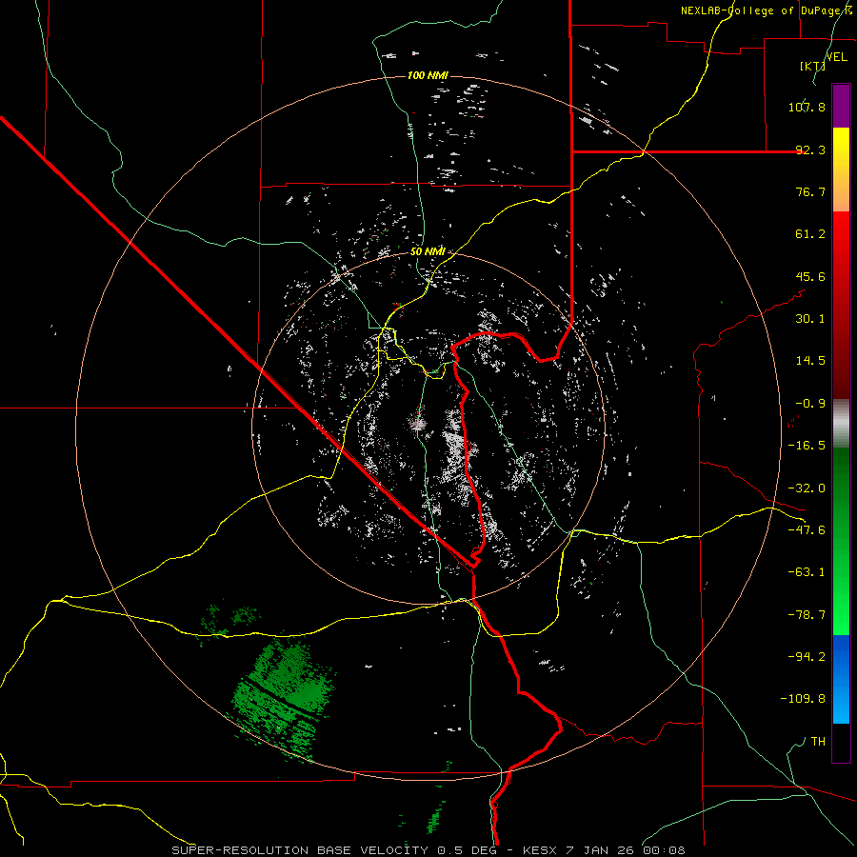This screenshot has height=857, width=857.
Task: Click the '[KT]' units label
Action: (x=813, y=66)
